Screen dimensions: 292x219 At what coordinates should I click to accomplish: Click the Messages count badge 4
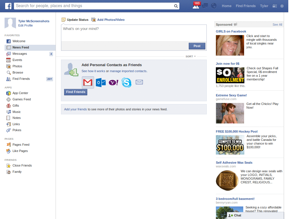[x=51, y=54]
